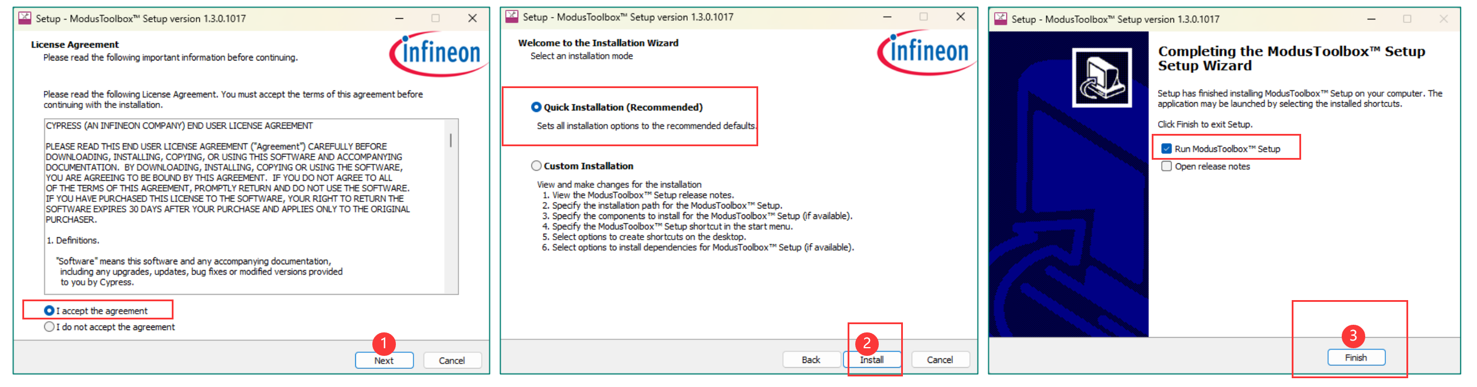The height and width of the screenshot is (387, 1477).
Task: Close the License Agreement window with X
Action: (x=472, y=18)
